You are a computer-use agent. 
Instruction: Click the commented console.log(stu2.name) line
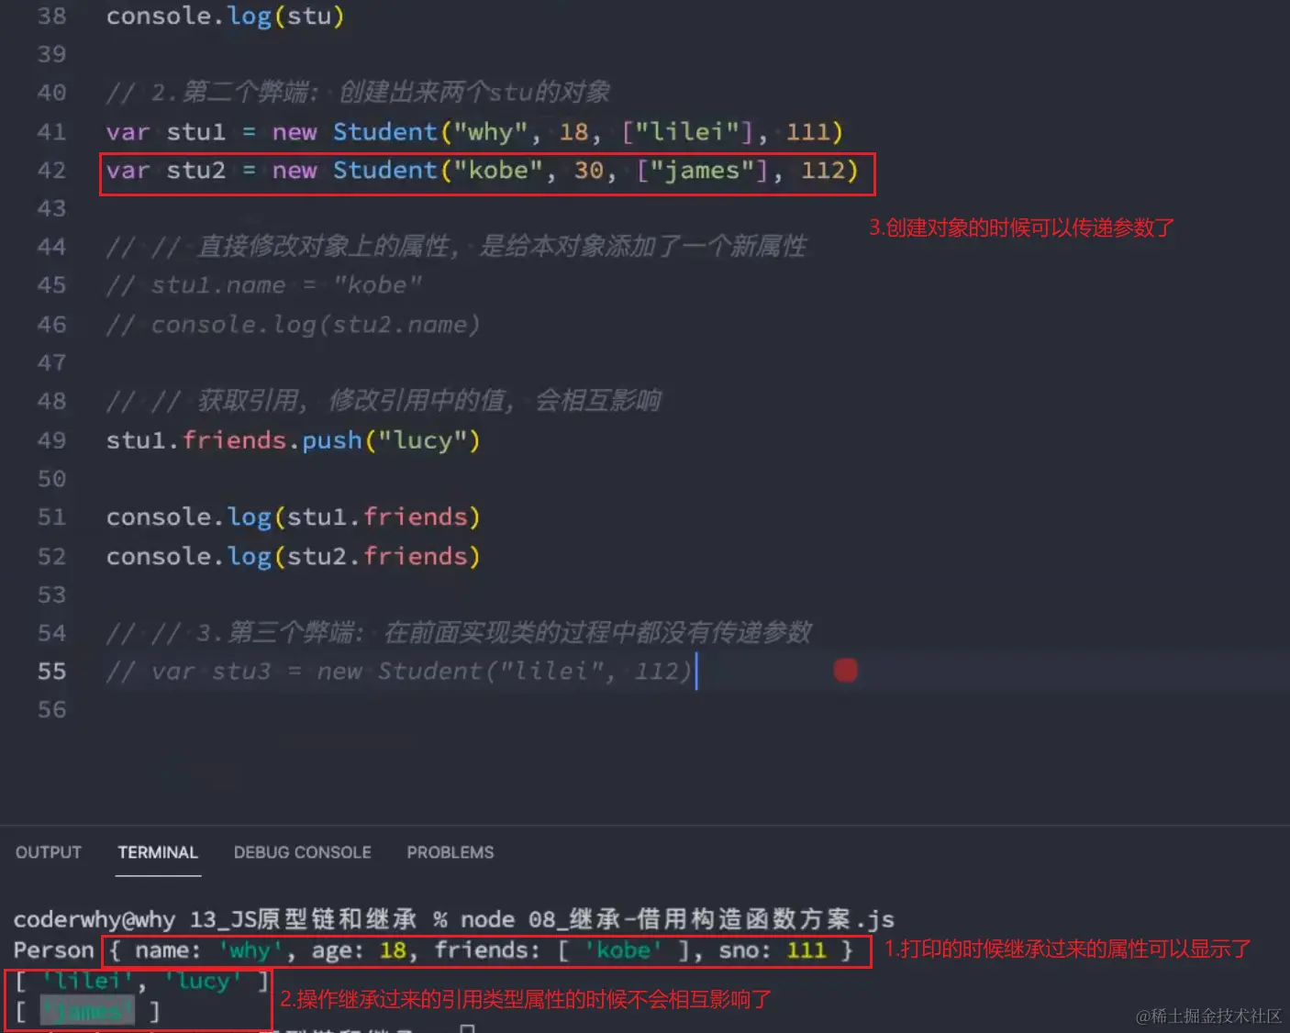click(x=293, y=325)
